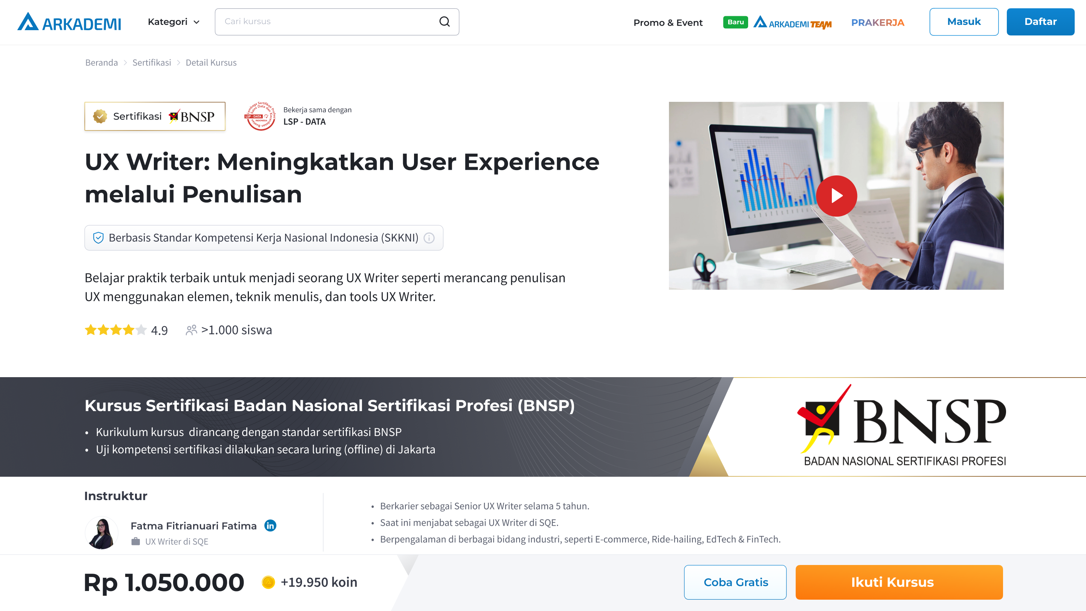Open Arkademi Team logo link
Screen dimensions: 1086x611
[792, 22]
